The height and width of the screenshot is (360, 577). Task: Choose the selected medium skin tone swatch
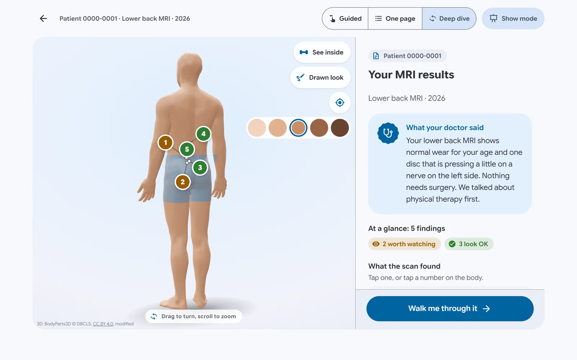tap(298, 128)
